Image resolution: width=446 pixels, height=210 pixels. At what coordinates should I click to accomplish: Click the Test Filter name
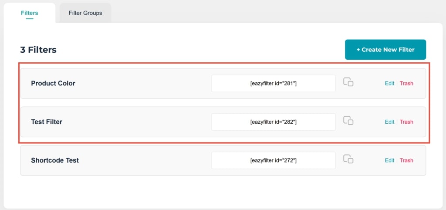[x=47, y=122]
